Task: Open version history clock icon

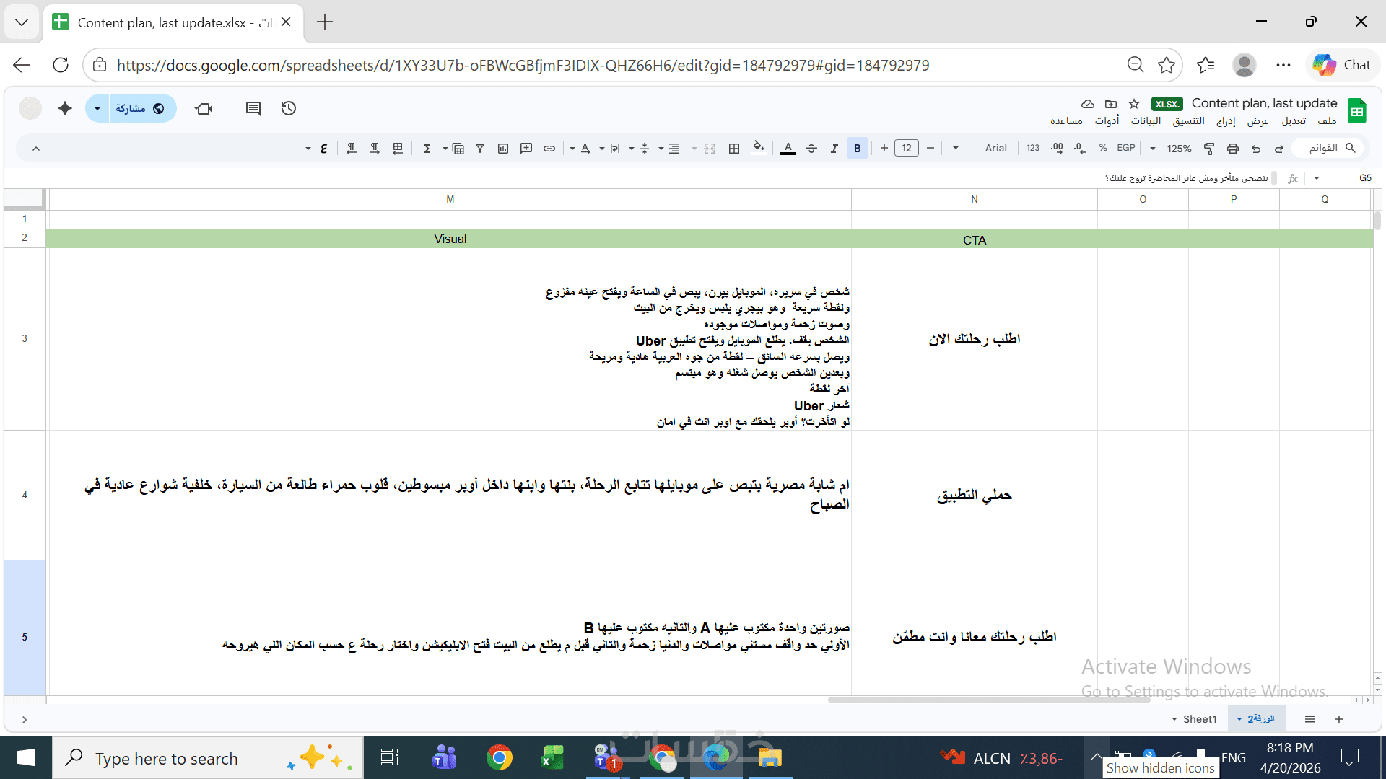Action: coord(289,108)
